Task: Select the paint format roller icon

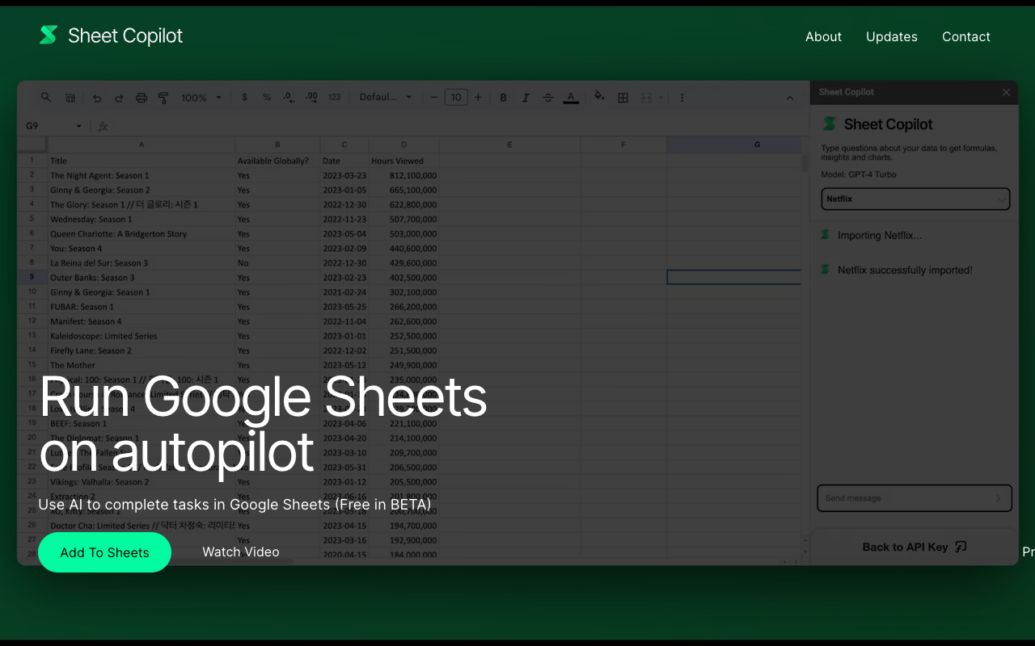Action: point(163,98)
